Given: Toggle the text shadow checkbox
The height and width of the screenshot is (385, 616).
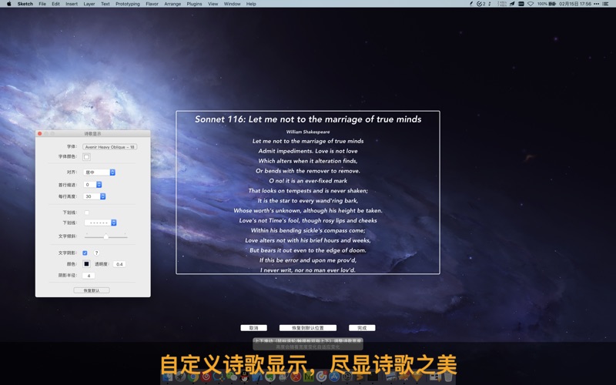Looking at the screenshot, I should (85, 253).
